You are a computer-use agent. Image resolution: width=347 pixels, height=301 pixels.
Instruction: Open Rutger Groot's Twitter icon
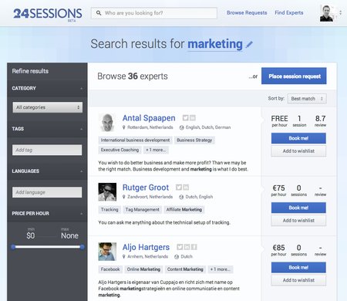(x=179, y=188)
